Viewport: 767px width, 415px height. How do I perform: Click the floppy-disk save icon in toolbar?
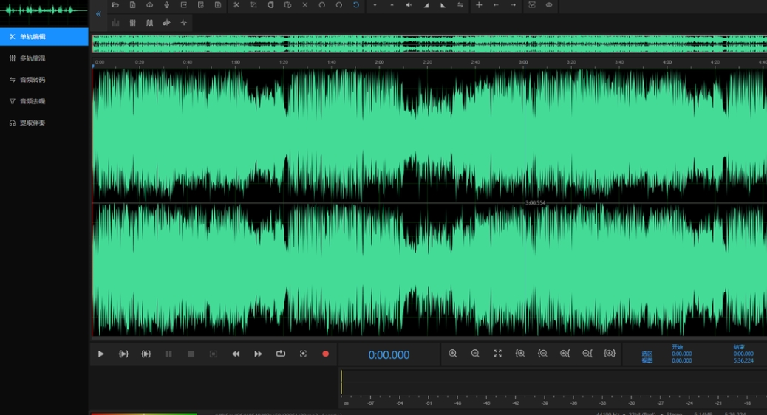218,5
